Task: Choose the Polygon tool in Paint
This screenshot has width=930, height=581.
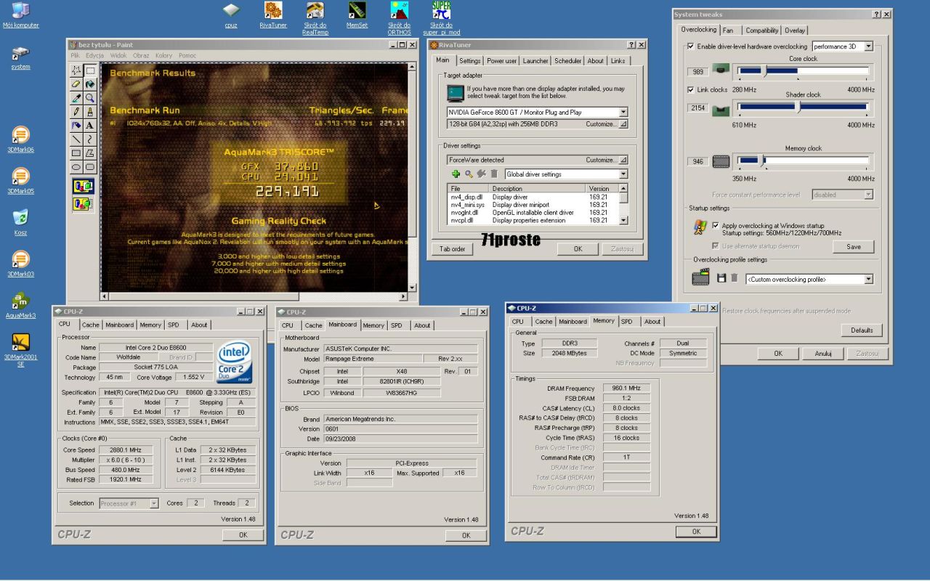Action: tap(89, 153)
